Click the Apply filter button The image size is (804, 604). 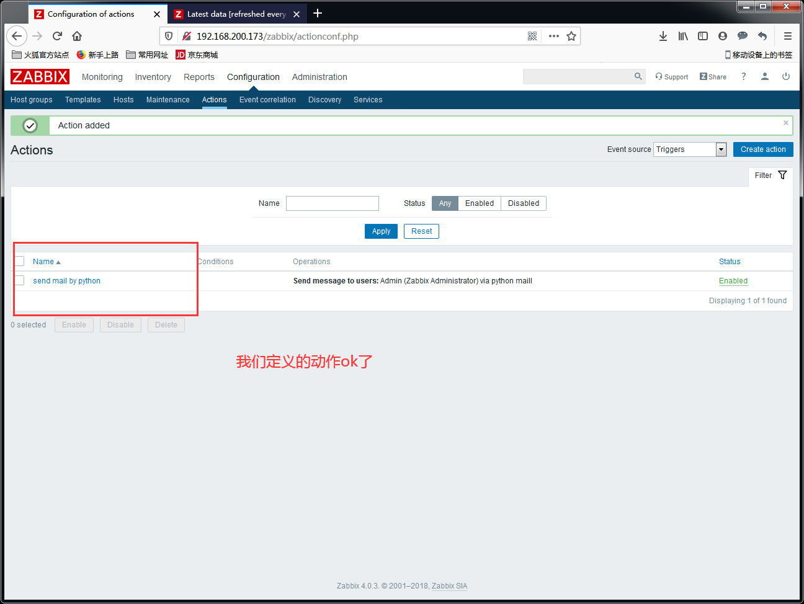381,231
